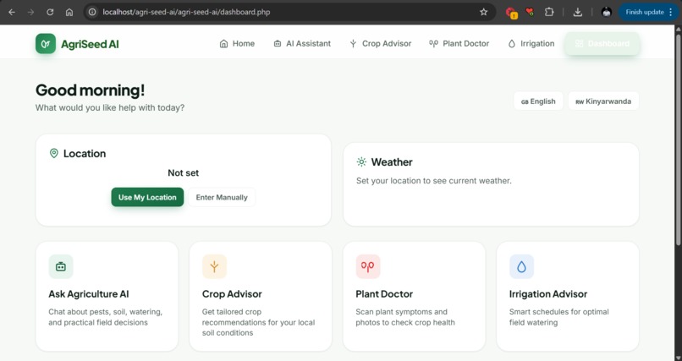Open the browser downloads icon
682x361 pixels.
578,12
